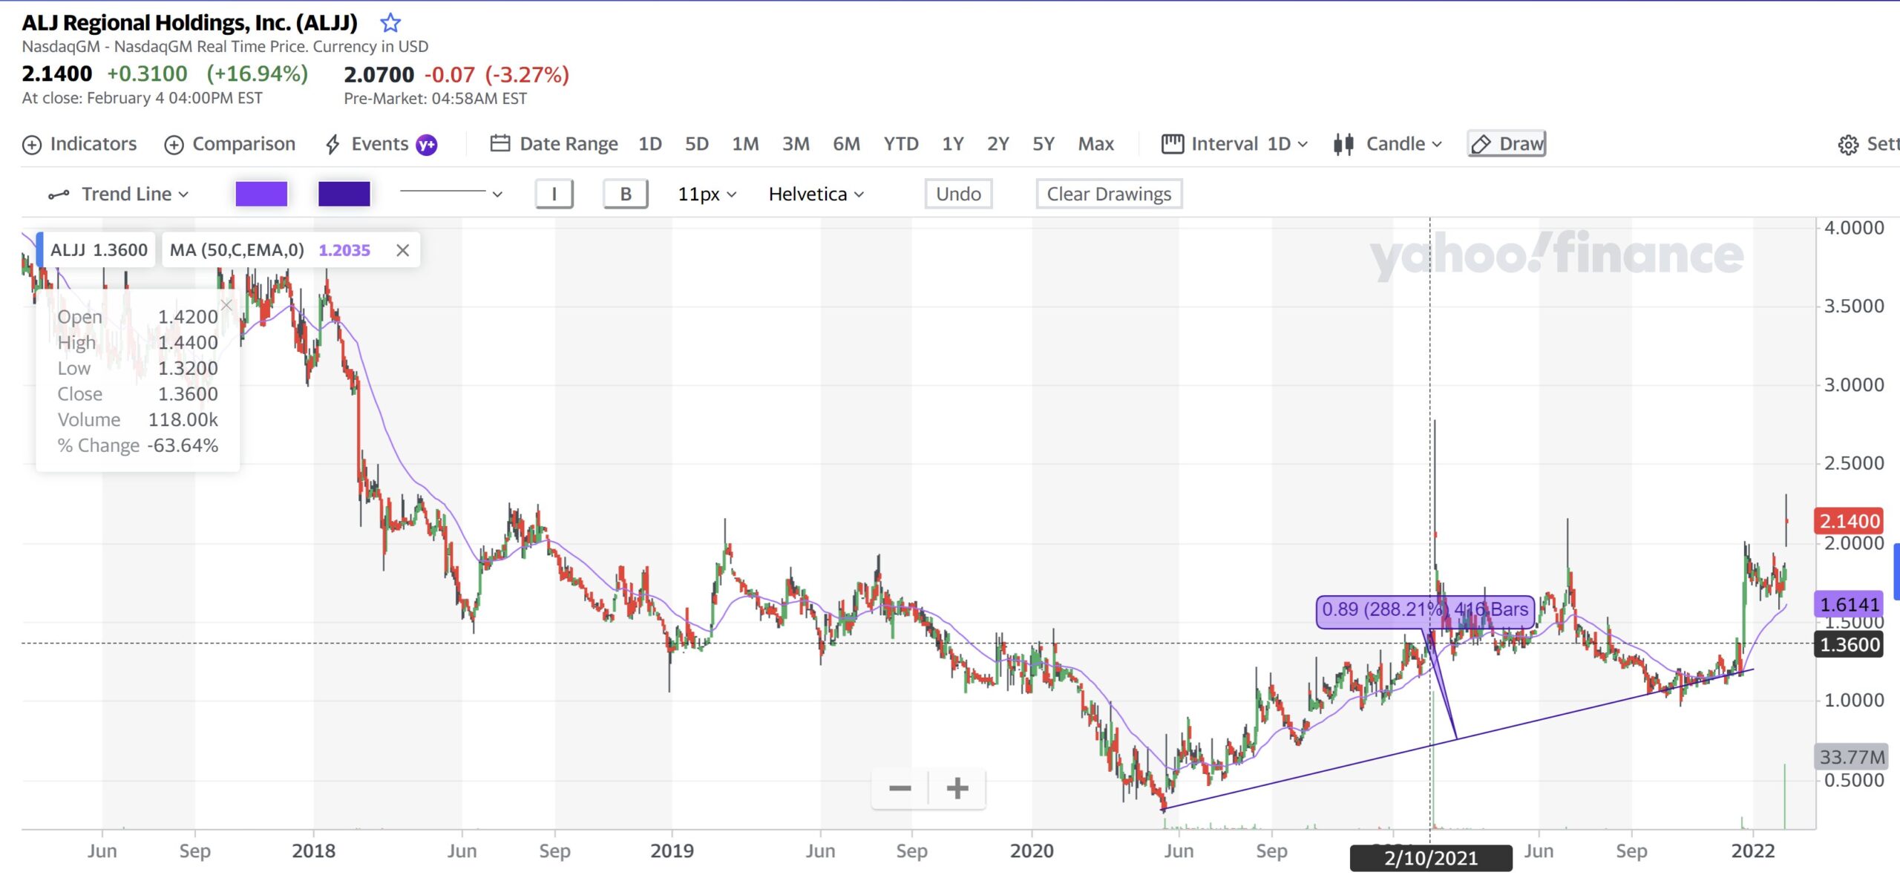1900x878 pixels.
Task: Select 1D range
Action: pyautogui.click(x=650, y=144)
